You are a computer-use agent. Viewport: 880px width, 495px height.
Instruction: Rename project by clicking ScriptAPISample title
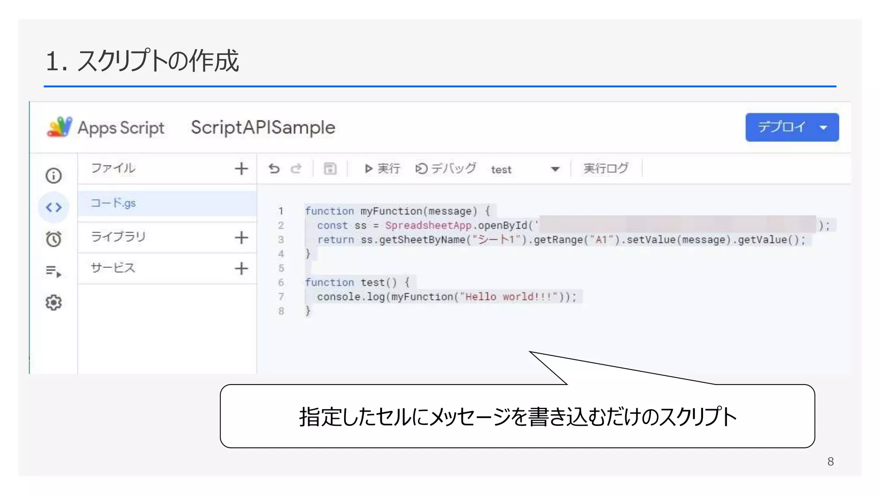(263, 128)
